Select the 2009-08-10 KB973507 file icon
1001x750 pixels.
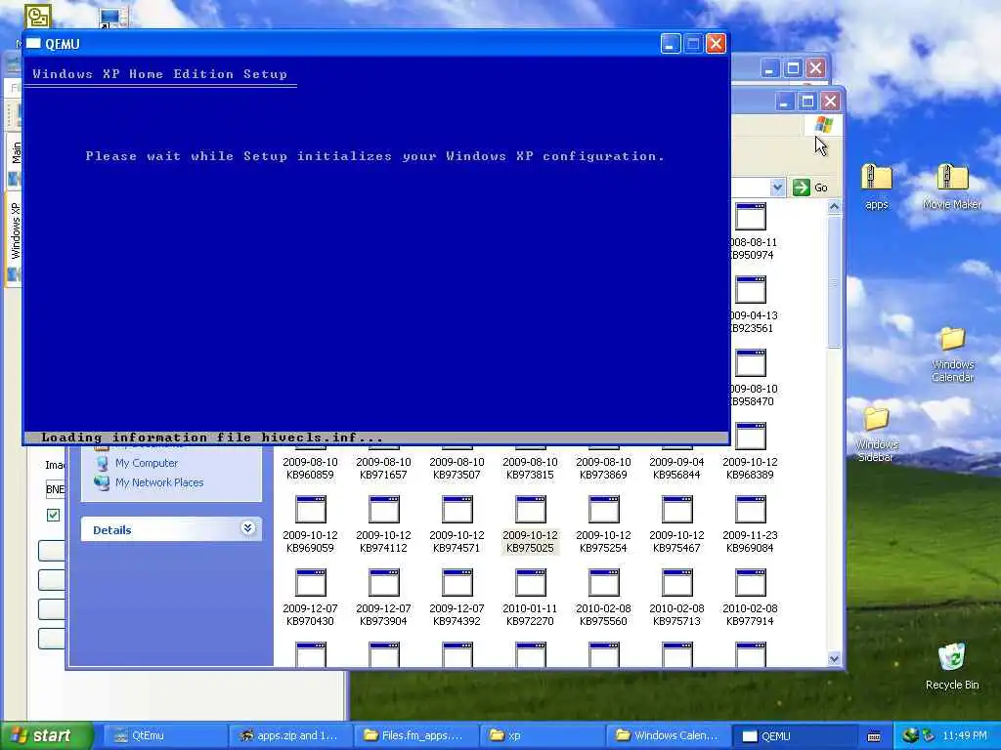point(457,468)
